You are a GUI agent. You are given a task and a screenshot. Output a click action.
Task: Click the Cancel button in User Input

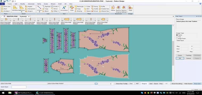[x=188, y=58]
